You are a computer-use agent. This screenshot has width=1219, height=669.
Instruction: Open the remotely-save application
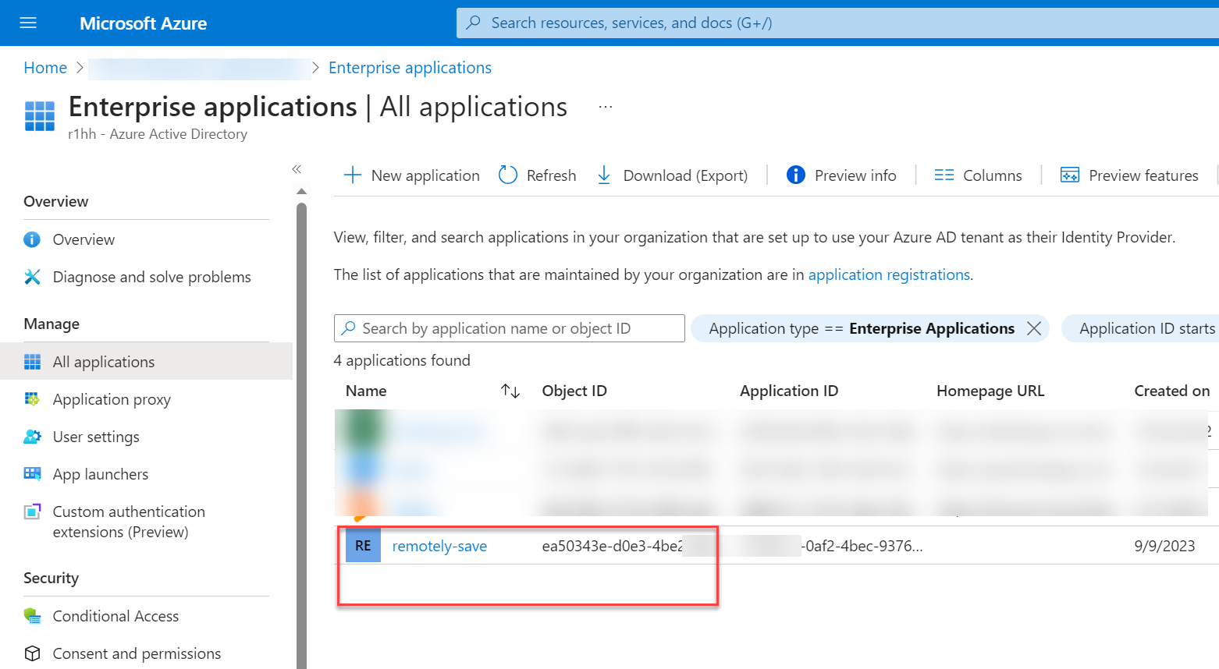439,546
